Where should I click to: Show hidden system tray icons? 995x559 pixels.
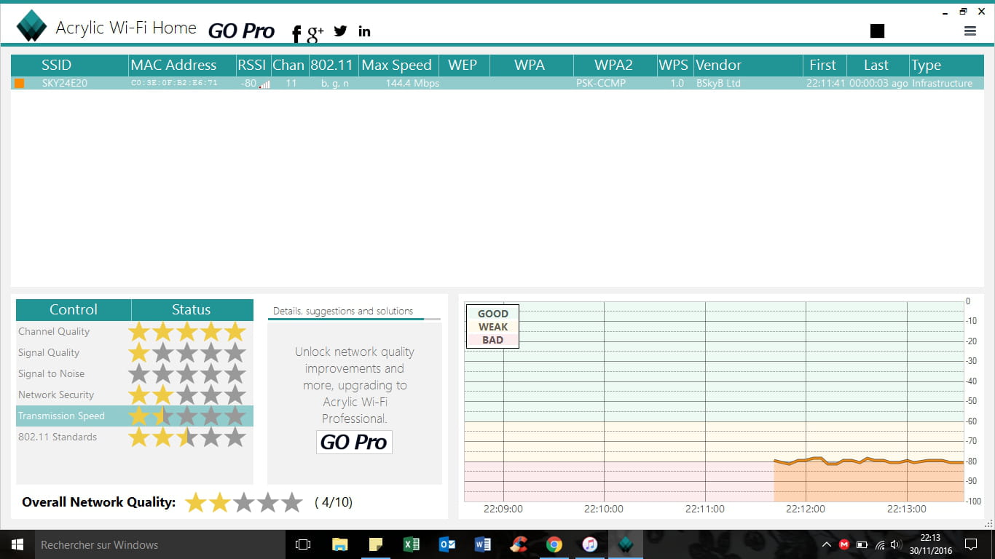click(x=826, y=544)
